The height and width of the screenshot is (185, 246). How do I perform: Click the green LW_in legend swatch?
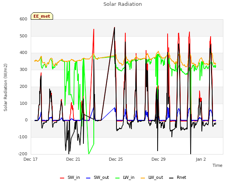coord(117,178)
